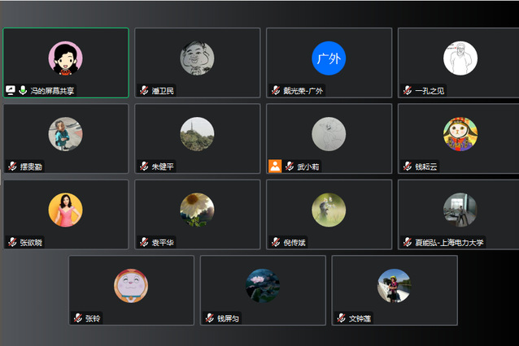Click the screen share icon beside 冯的屏幕共享
Viewport: 519px width, 346px height.
[11, 90]
